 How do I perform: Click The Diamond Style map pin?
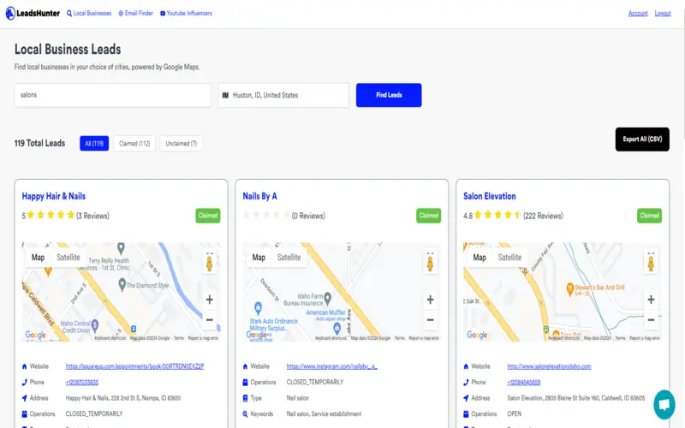tap(122, 285)
